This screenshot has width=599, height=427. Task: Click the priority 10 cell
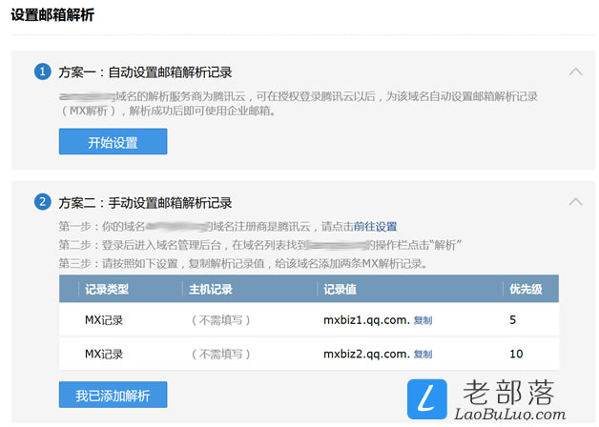coord(516,355)
